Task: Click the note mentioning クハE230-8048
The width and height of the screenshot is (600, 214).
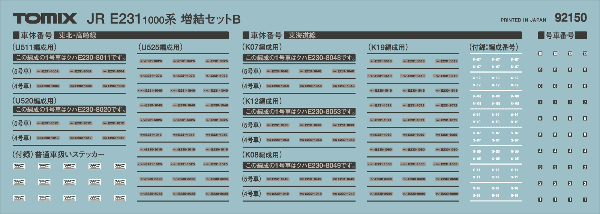Action: coord(299,58)
